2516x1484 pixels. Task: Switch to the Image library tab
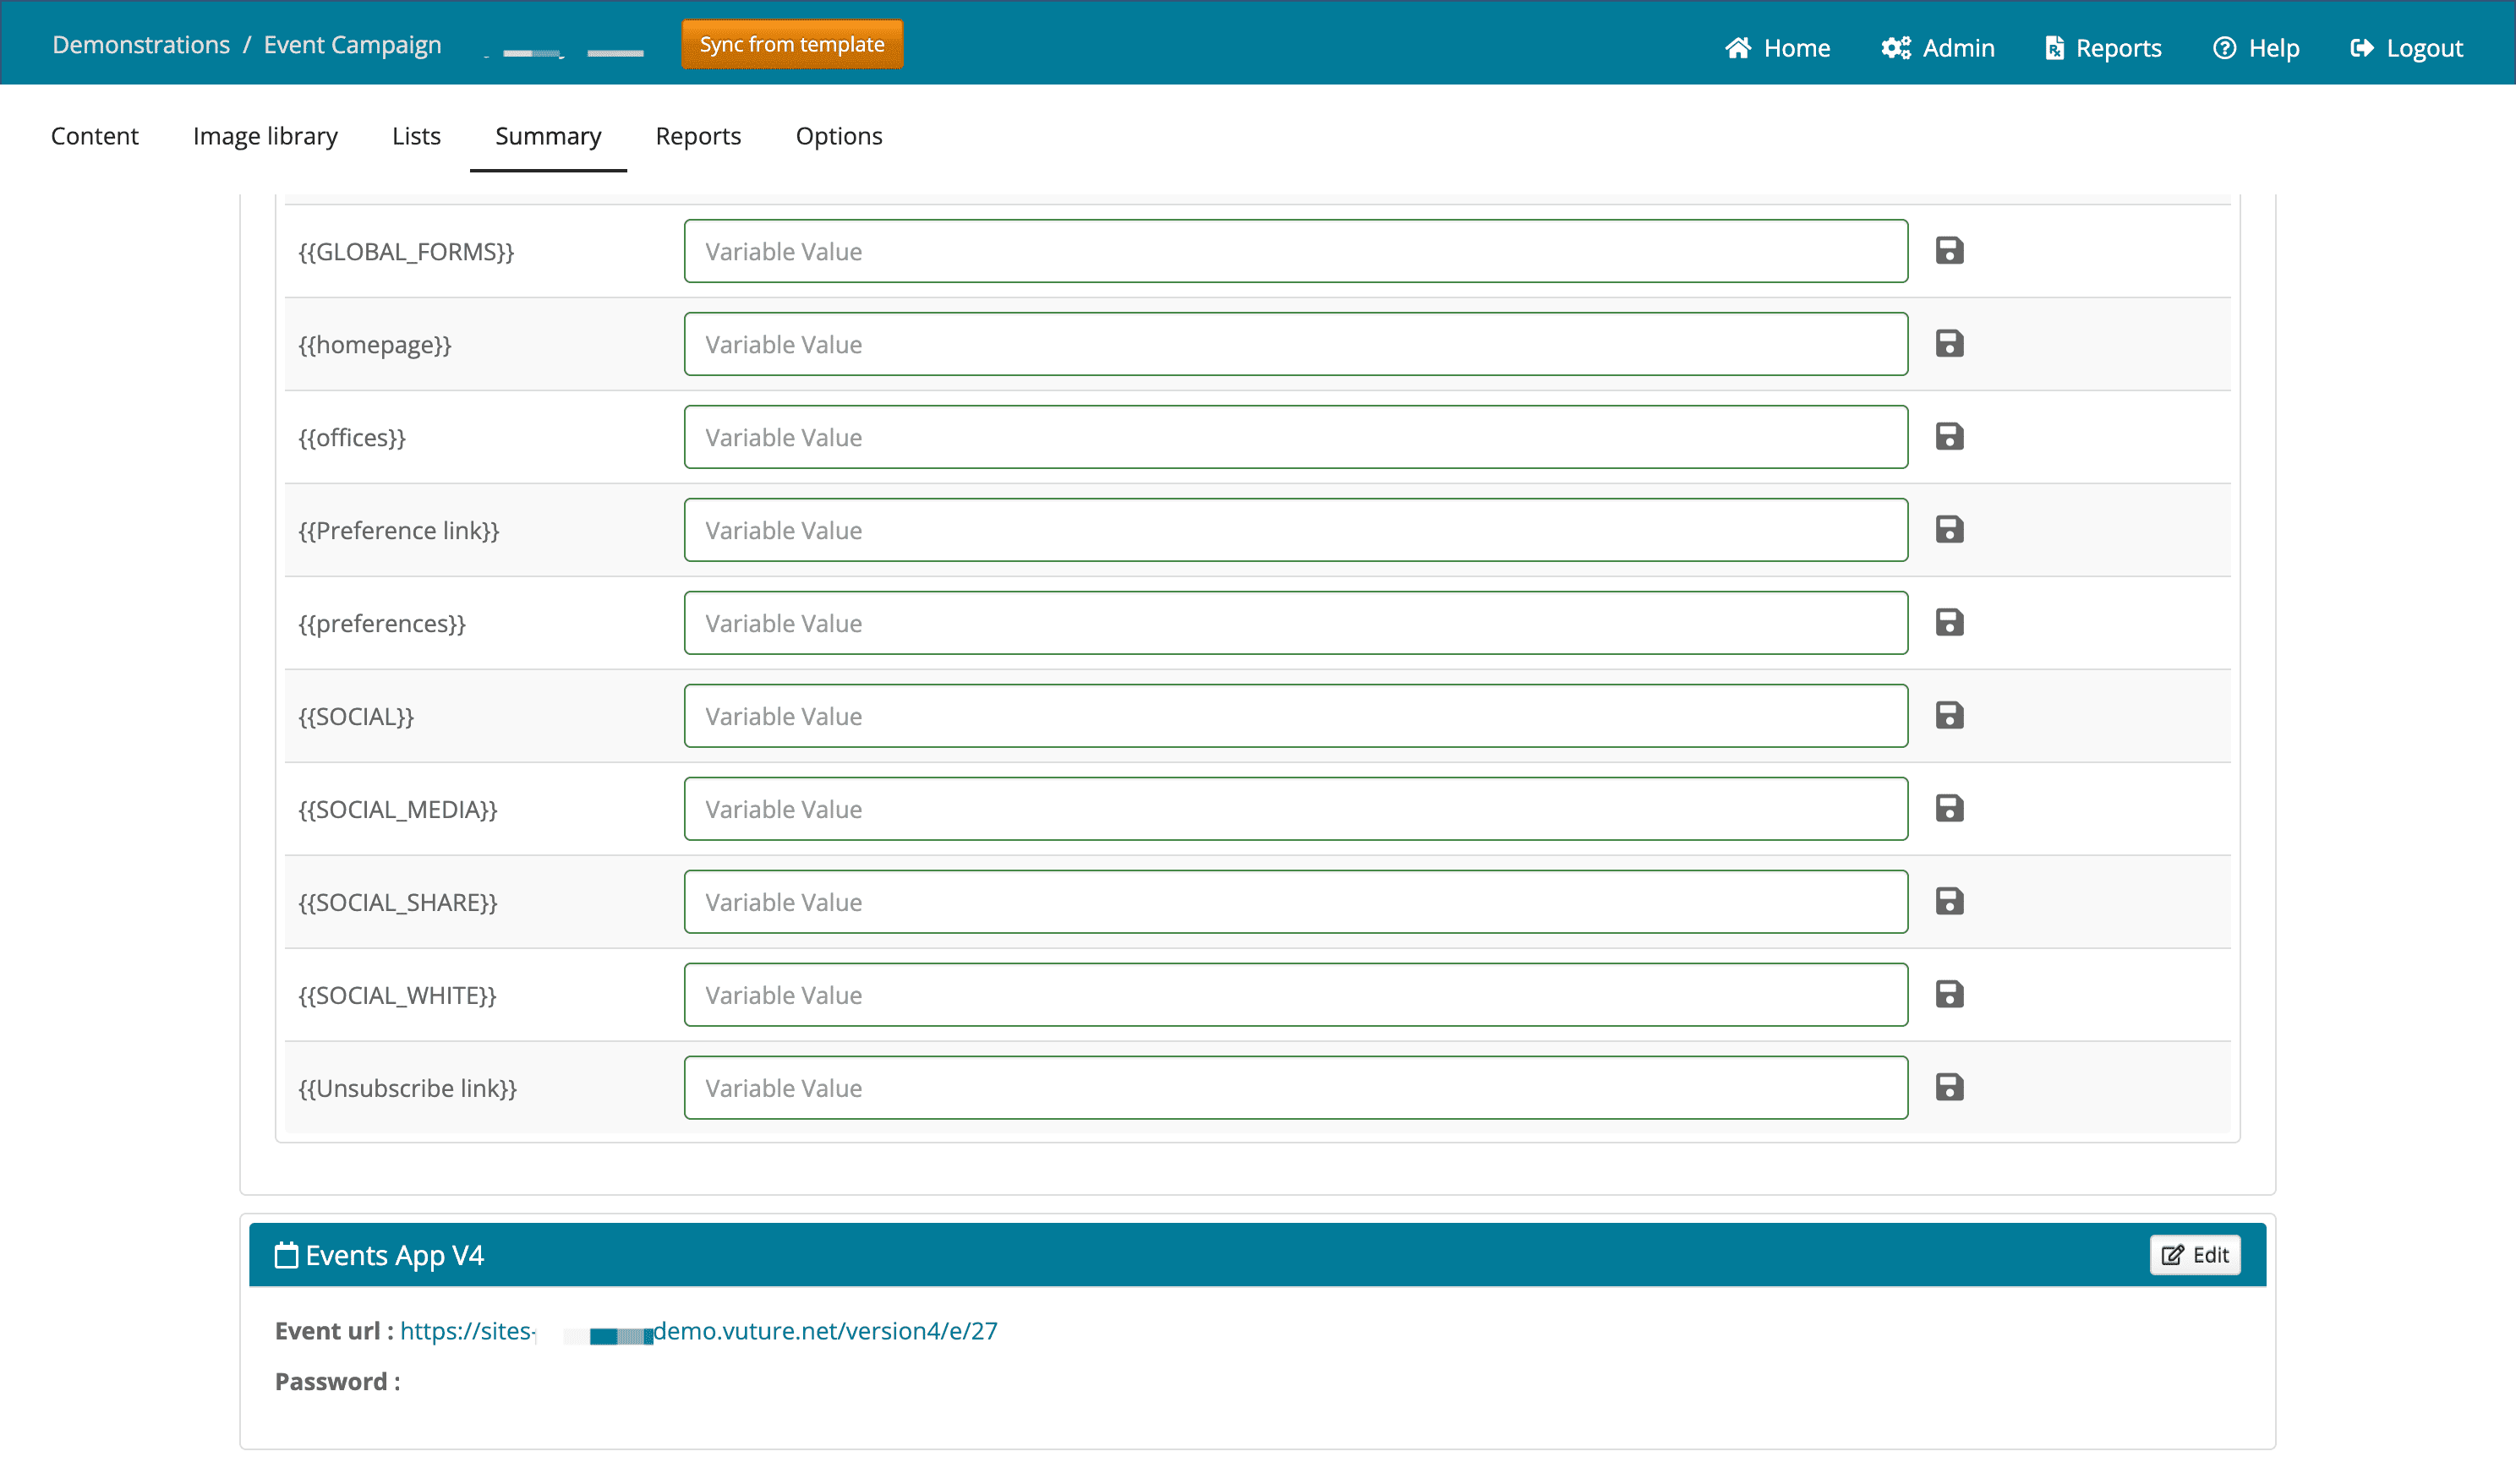click(265, 136)
